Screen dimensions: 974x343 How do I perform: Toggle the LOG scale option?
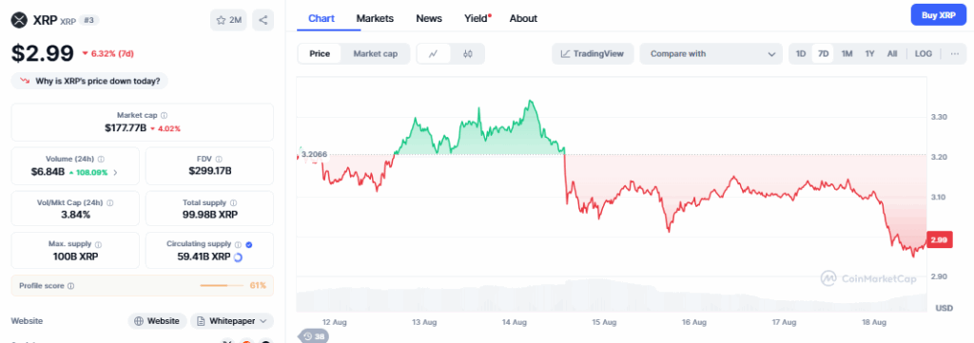coord(923,54)
